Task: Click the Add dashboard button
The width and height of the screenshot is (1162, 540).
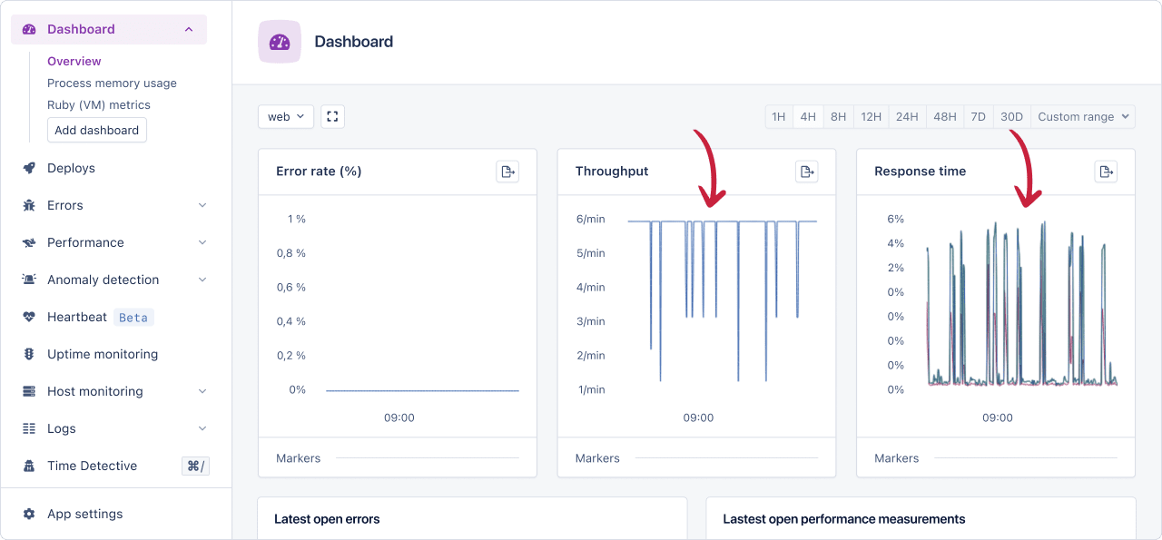Action: [96, 130]
